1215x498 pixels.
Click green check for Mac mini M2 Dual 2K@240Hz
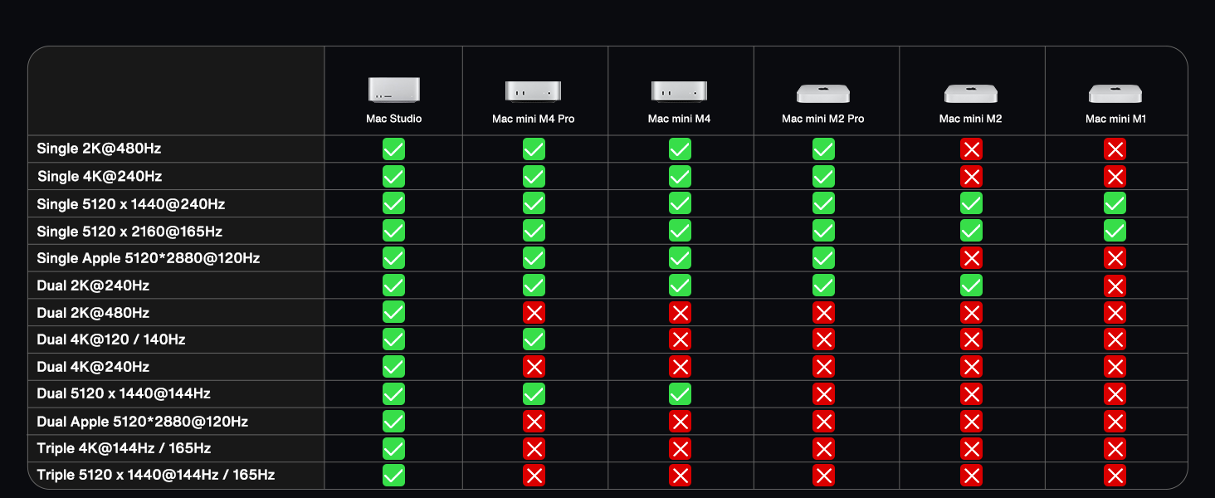tap(971, 286)
